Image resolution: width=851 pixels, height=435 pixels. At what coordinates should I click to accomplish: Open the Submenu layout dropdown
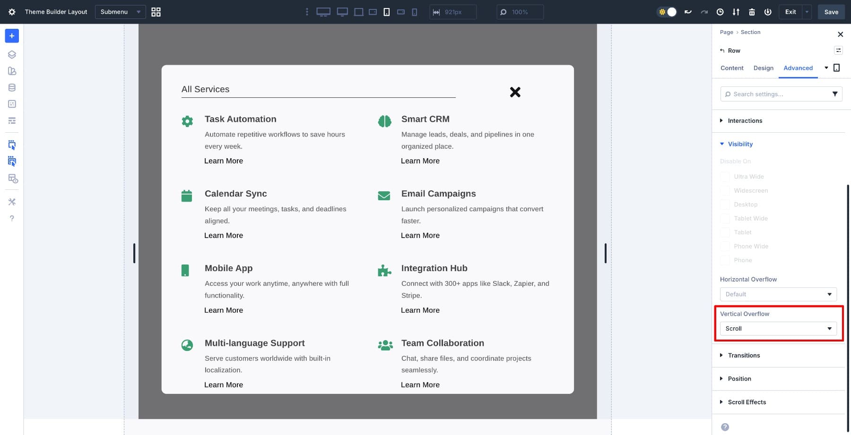pos(120,12)
